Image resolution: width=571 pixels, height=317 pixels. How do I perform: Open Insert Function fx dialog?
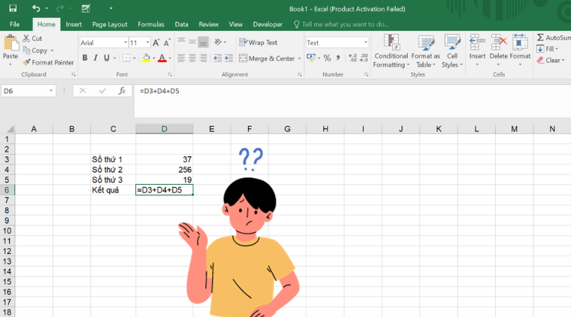click(x=122, y=91)
